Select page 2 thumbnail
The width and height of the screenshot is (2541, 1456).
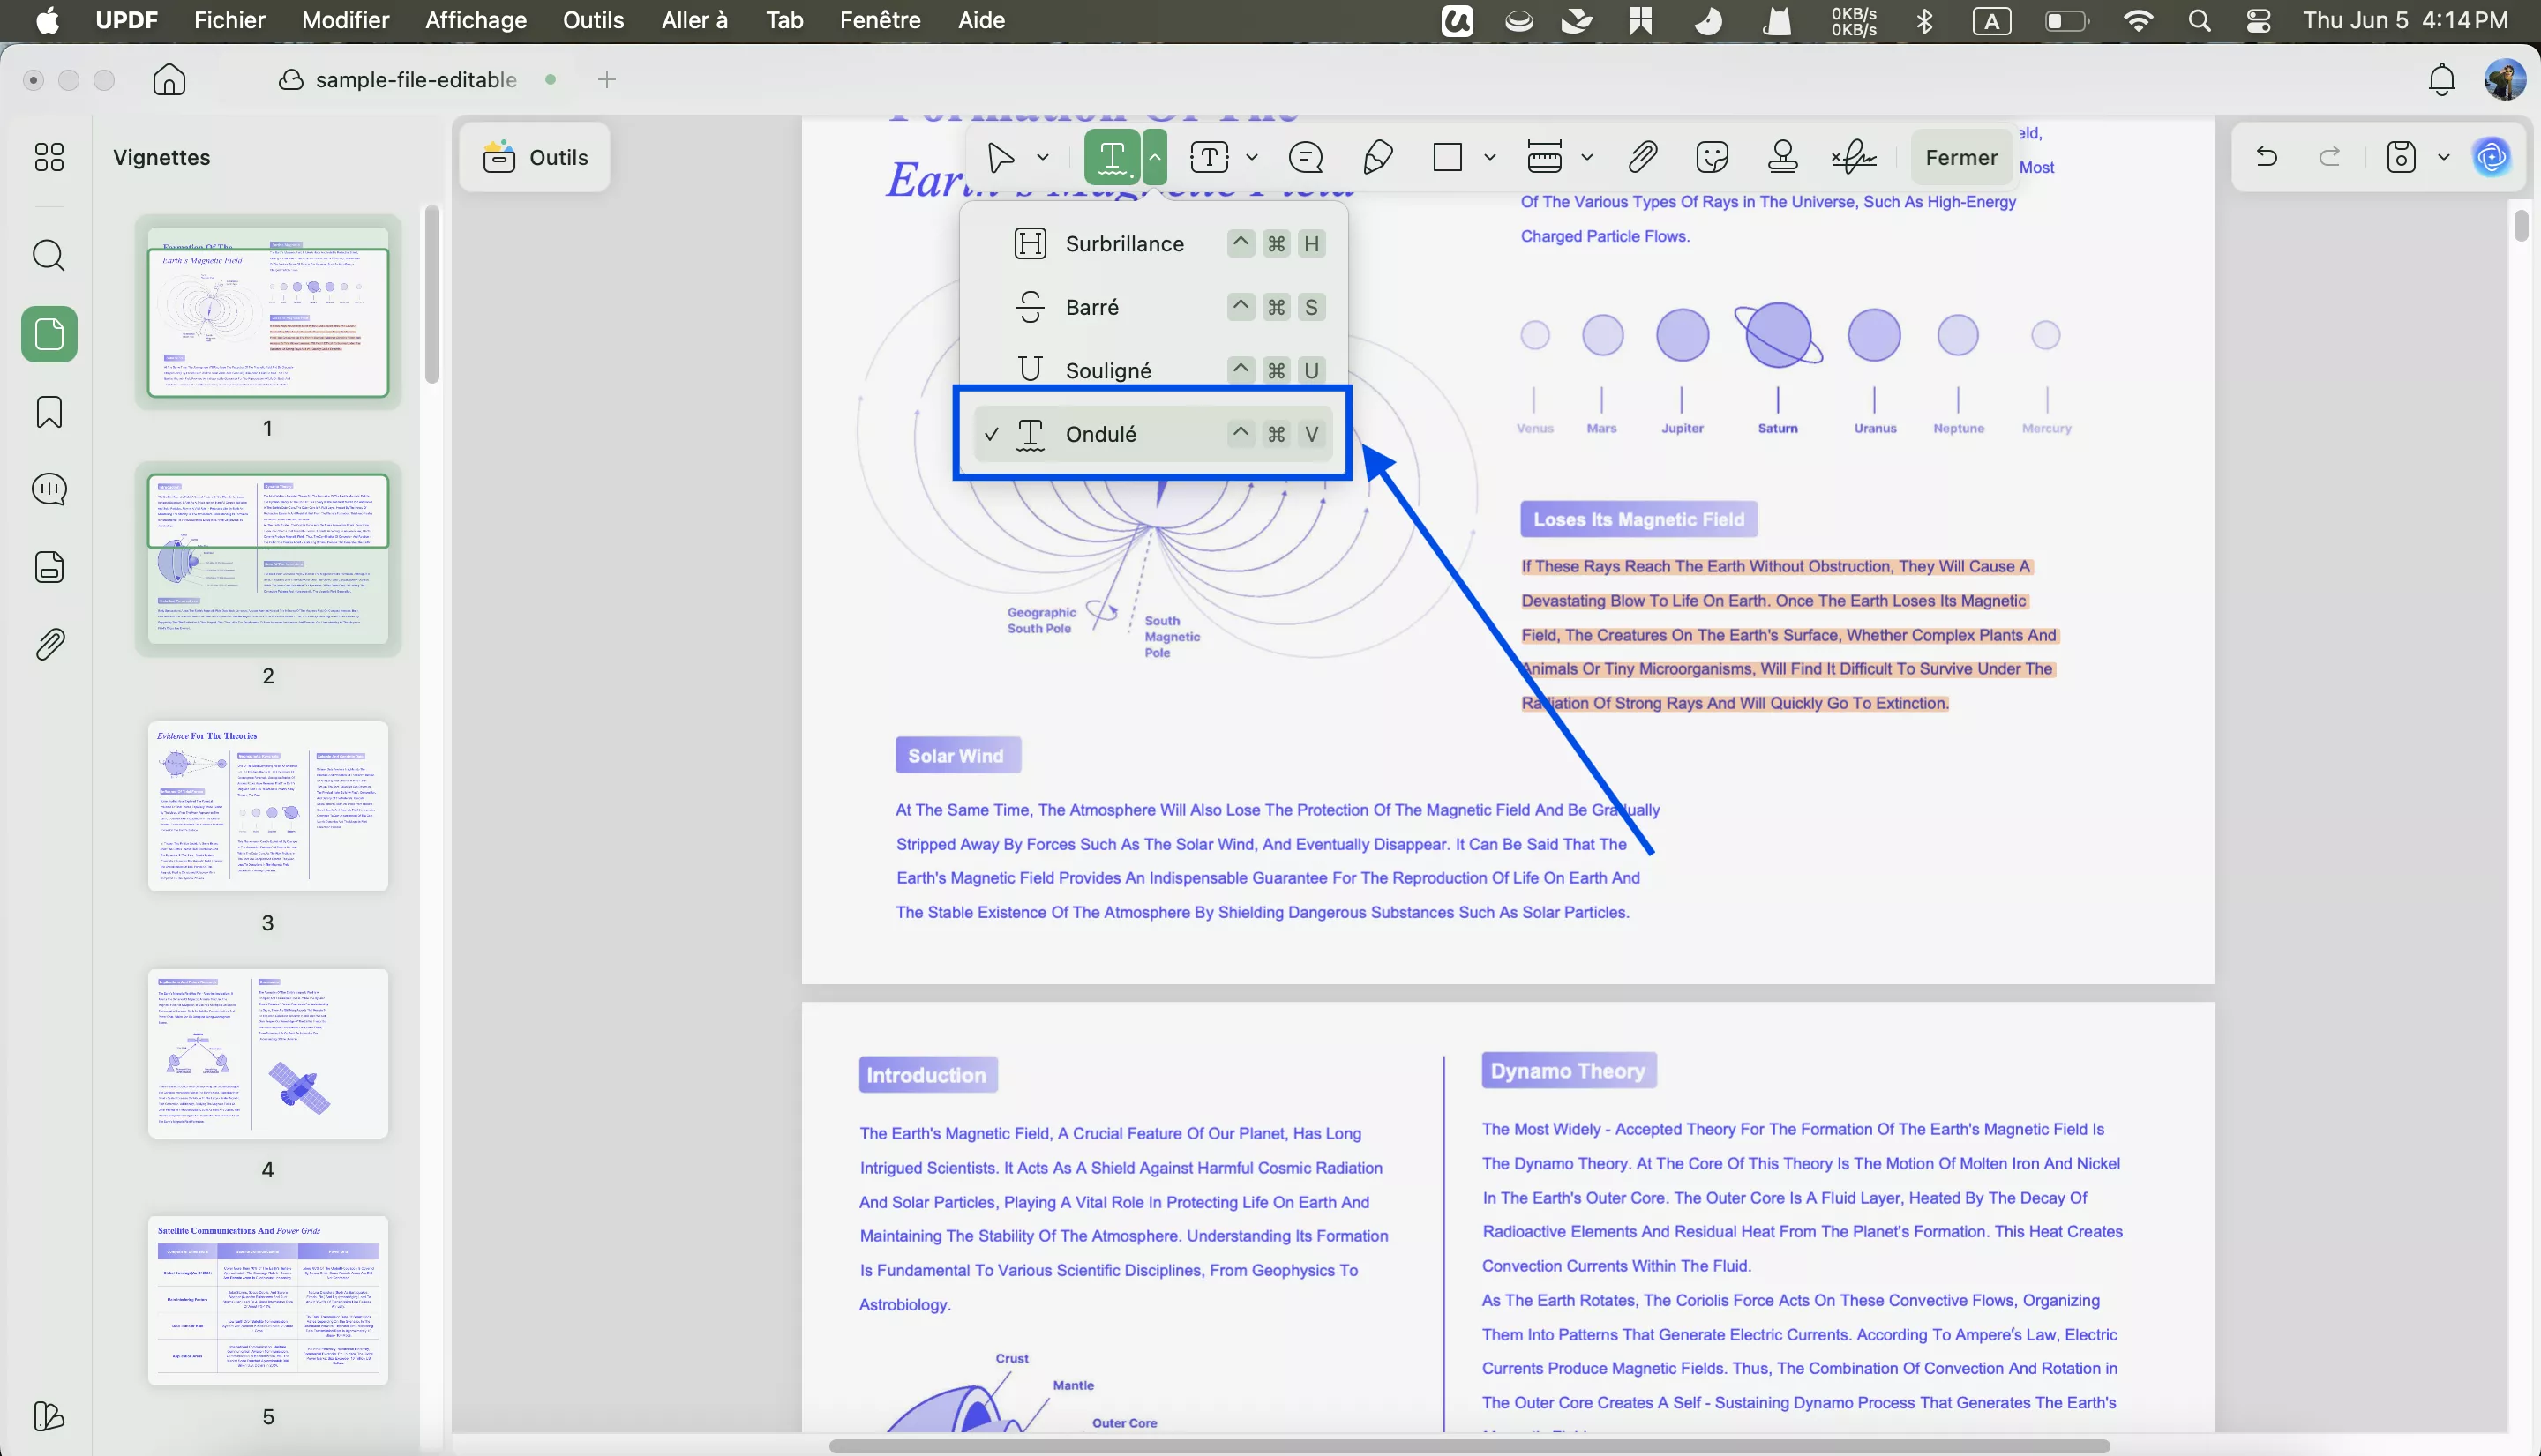click(268, 559)
